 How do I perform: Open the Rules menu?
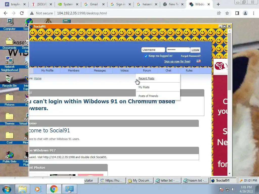[x=189, y=70]
